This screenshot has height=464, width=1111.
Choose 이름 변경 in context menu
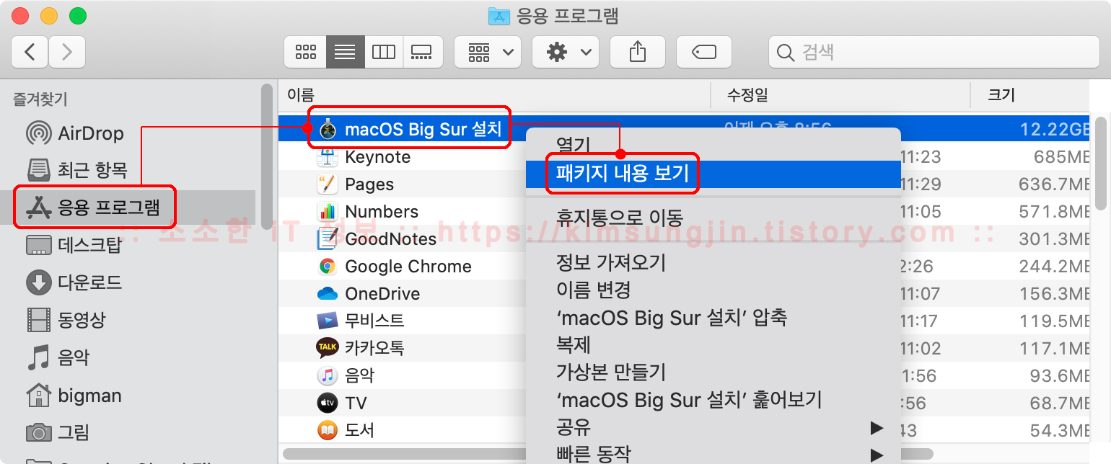point(713,290)
